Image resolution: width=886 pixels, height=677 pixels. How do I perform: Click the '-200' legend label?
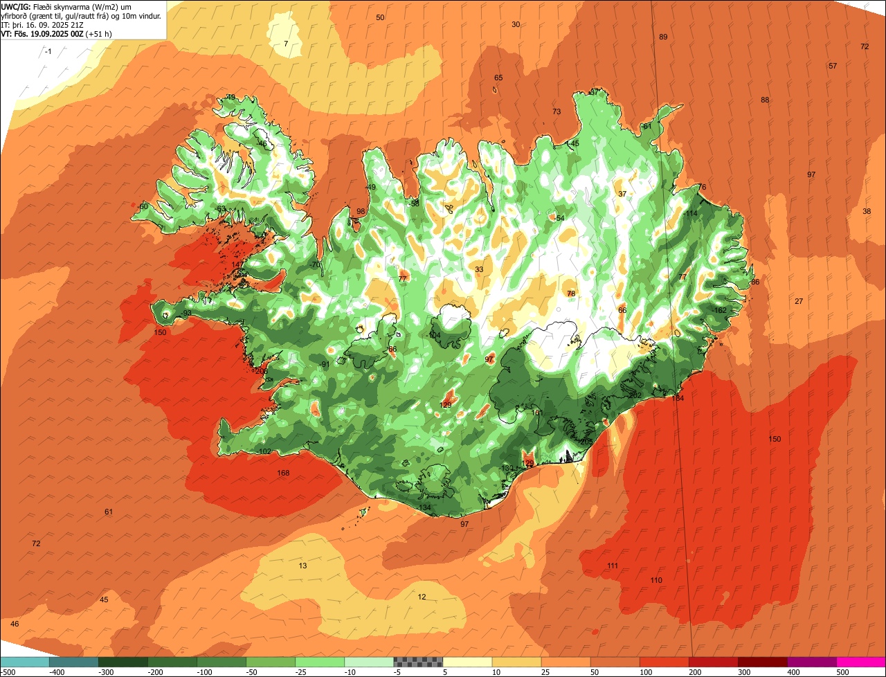tap(156, 672)
